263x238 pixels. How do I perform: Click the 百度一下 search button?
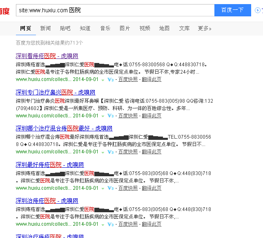point(233,10)
